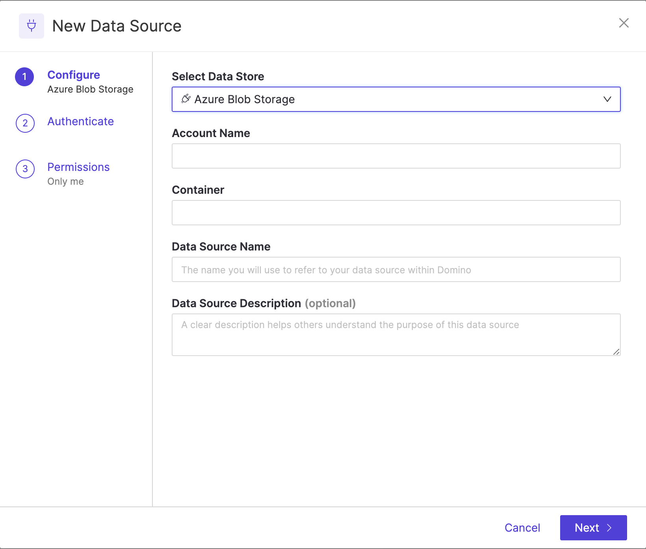
Task: Close the New Data Source dialog
Action: (x=624, y=23)
